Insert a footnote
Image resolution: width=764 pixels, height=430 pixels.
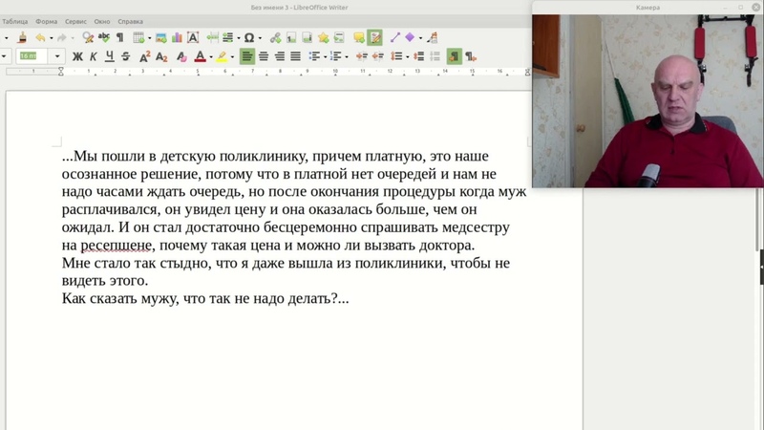point(291,37)
